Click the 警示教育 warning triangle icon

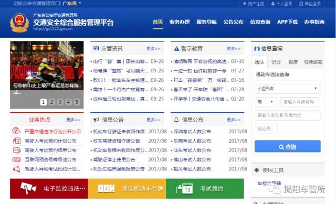pos(176,49)
